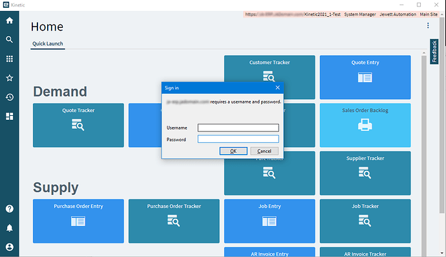Click OK in the Sign in dialog
Image resolution: width=446 pixels, height=257 pixels.
click(x=233, y=151)
